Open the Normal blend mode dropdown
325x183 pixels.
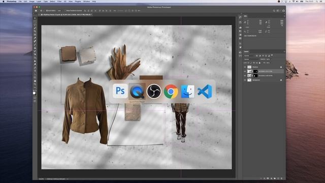[251, 59]
